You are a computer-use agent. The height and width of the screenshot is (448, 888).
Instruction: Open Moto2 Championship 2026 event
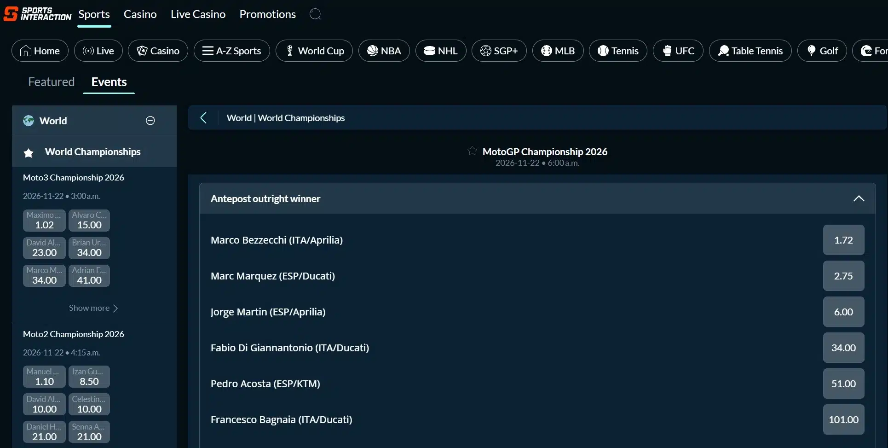pos(74,334)
